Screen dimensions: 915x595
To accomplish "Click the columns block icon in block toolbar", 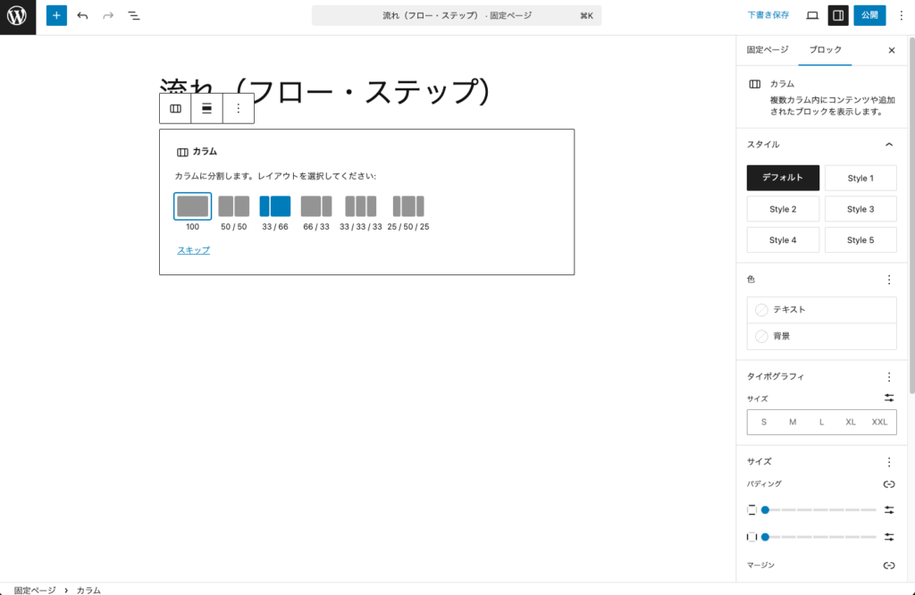I will [175, 108].
